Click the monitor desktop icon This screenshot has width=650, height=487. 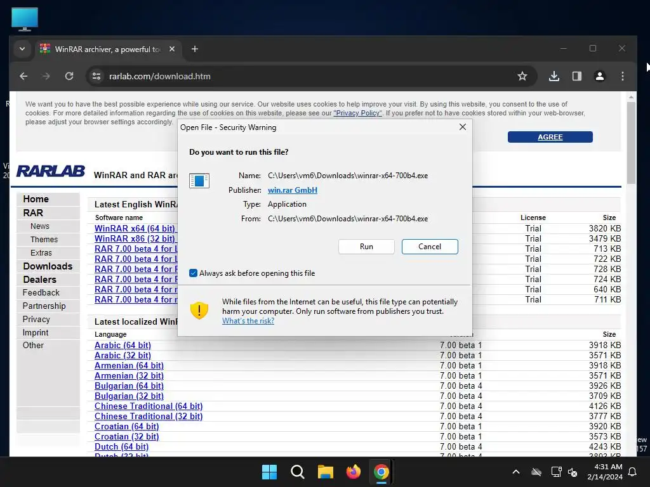coord(25,19)
